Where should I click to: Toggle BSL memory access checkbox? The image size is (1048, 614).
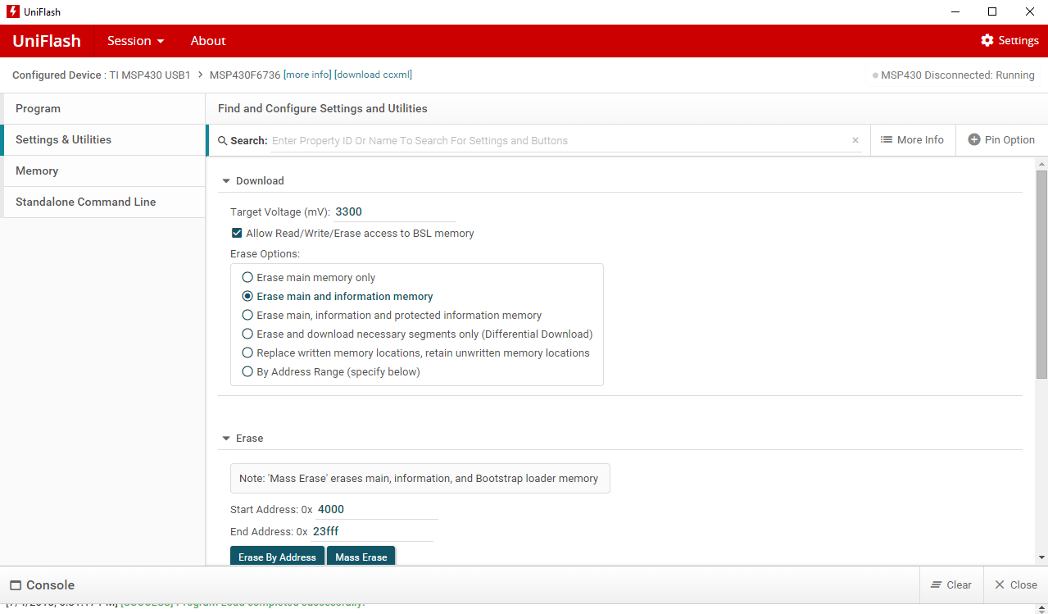click(237, 234)
